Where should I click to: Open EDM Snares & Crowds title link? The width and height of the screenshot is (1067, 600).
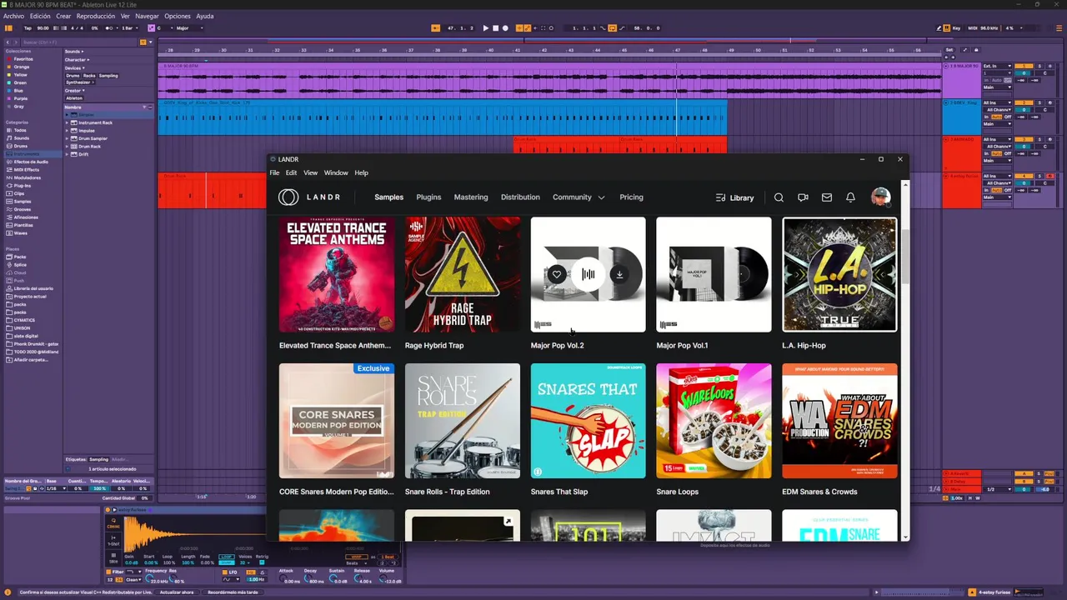click(x=819, y=492)
